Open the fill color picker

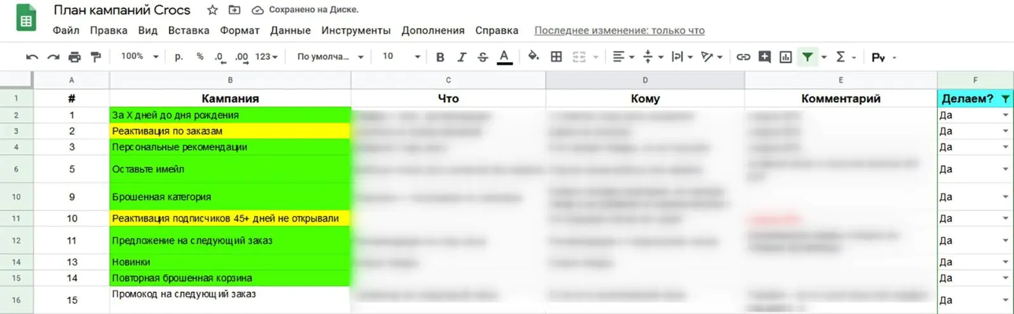tap(533, 56)
